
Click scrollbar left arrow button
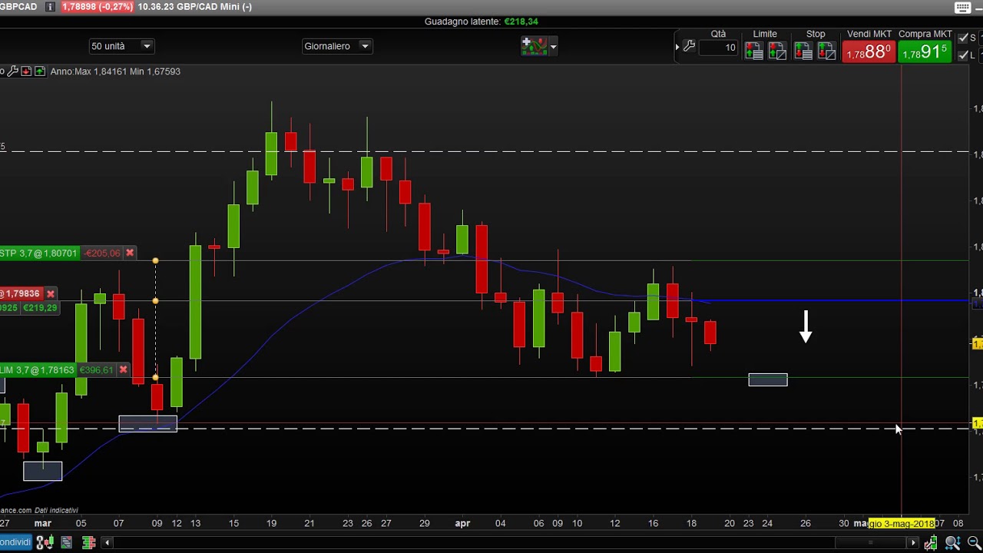pos(108,543)
